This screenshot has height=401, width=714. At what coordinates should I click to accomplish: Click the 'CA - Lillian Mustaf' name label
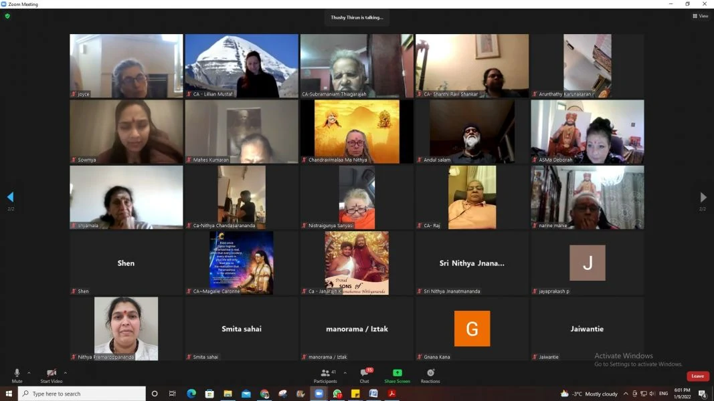tap(213, 94)
